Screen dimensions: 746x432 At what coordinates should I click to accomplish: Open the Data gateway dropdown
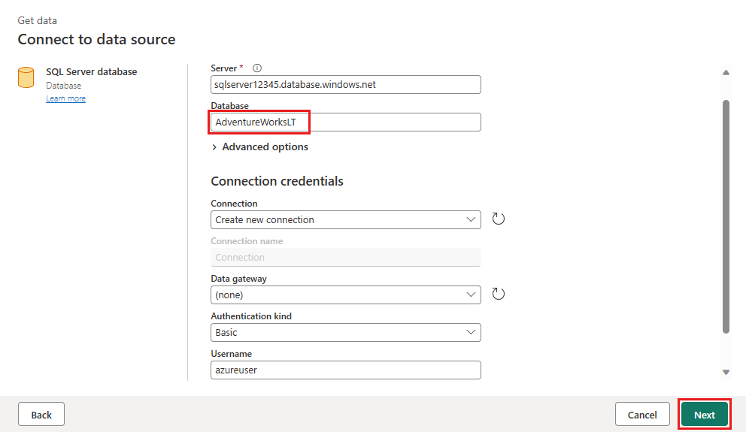[345, 295]
